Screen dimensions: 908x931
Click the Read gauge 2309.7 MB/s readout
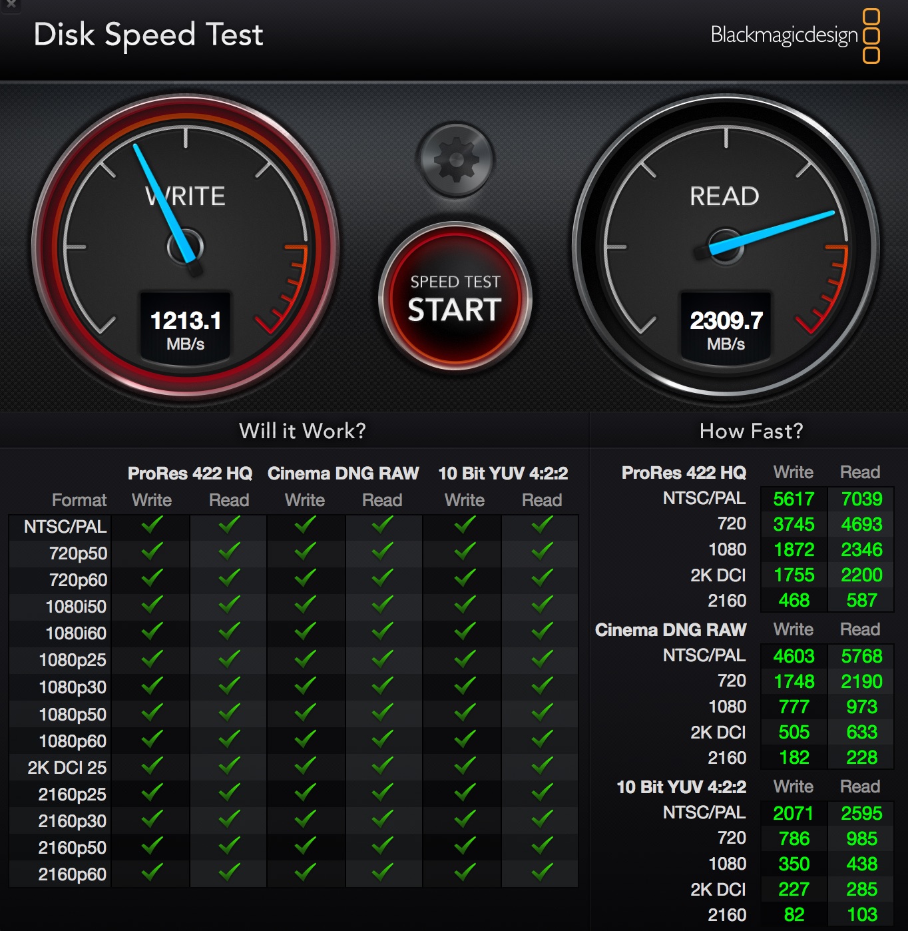(726, 329)
